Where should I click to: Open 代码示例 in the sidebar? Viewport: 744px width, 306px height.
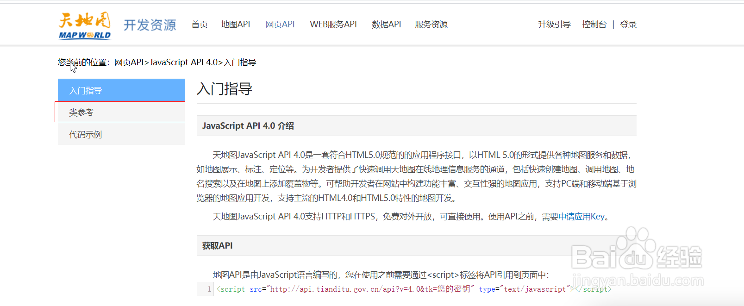[x=121, y=134]
